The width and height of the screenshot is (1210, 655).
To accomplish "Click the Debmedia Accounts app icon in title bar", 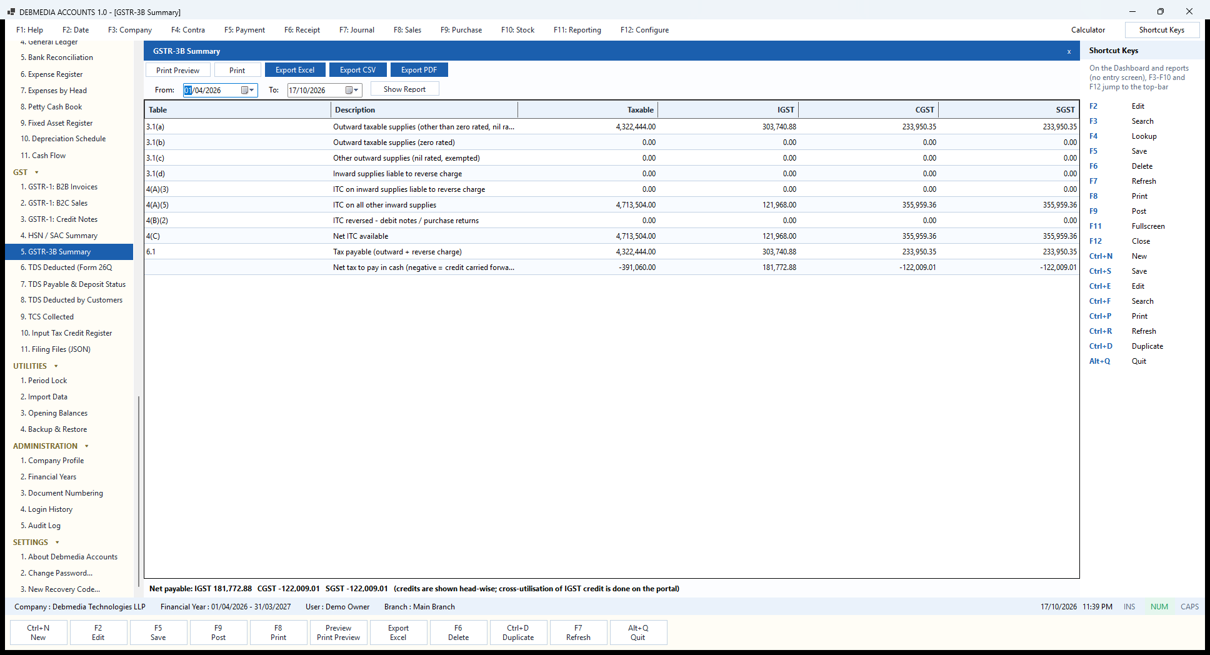I will (x=11, y=12).
